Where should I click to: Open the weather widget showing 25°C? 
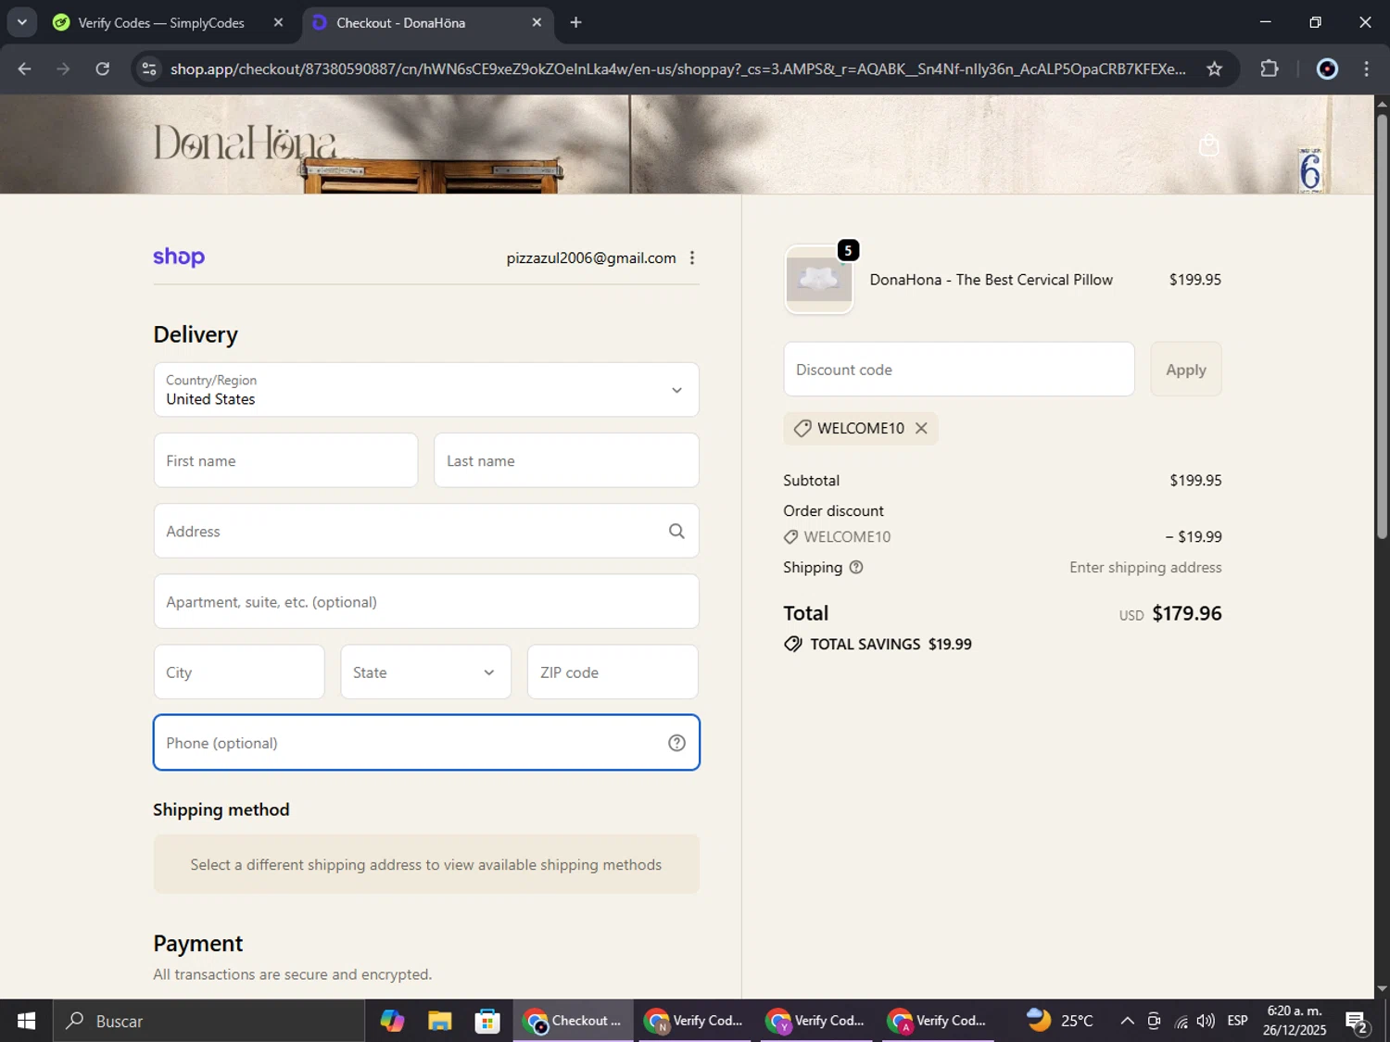pos(1060,1021)
